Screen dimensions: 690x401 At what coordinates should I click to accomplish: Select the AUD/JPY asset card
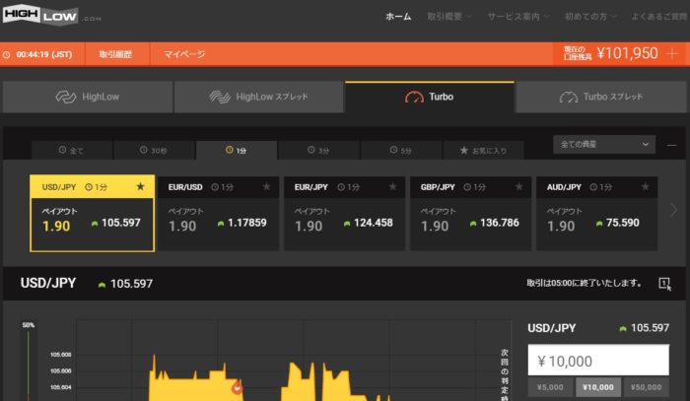pyautogui.click(x=596, y=213)
